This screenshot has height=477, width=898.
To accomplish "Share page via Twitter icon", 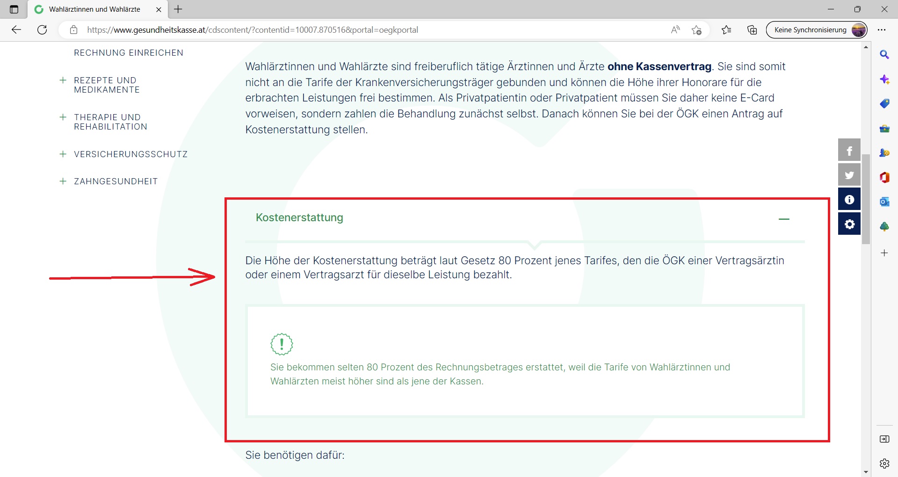I will [x=849, y=175].
